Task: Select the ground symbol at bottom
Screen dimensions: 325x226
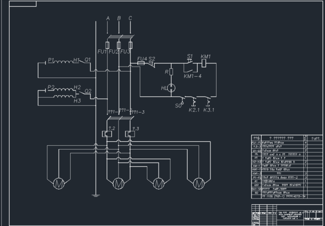Action: pyautogui.click(x=96, y=196)
